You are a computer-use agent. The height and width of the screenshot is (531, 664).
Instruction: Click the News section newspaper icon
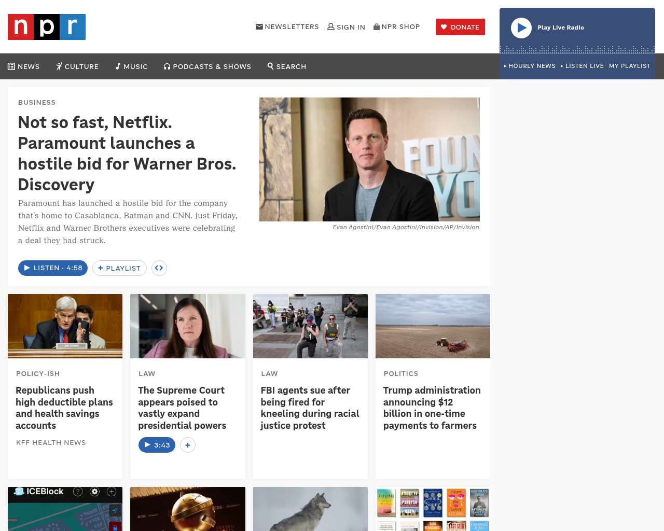pyautogui.click(x=11, y=66)
